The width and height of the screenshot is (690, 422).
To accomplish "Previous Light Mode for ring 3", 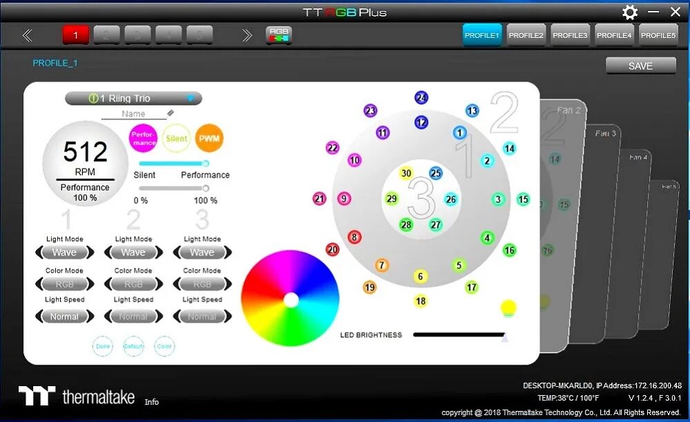I will pyautogui.click(x=177, y=253).
